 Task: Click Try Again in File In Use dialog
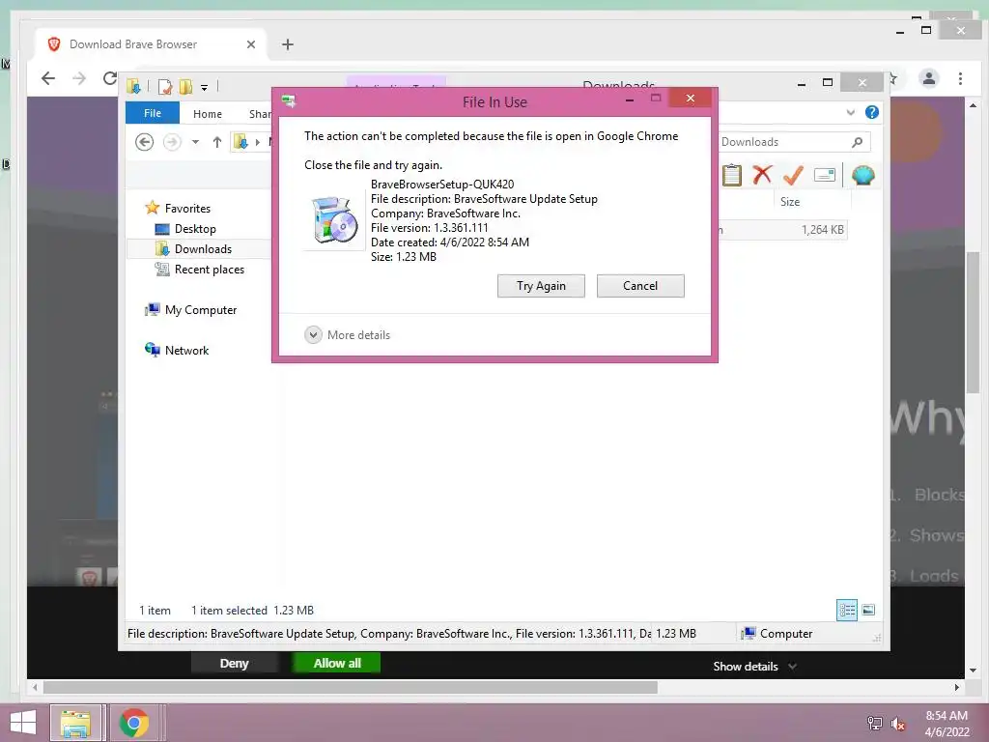(x=541, y=286)
